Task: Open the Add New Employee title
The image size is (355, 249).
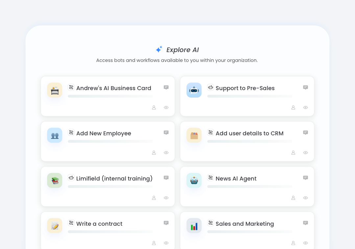Action: 104,133
